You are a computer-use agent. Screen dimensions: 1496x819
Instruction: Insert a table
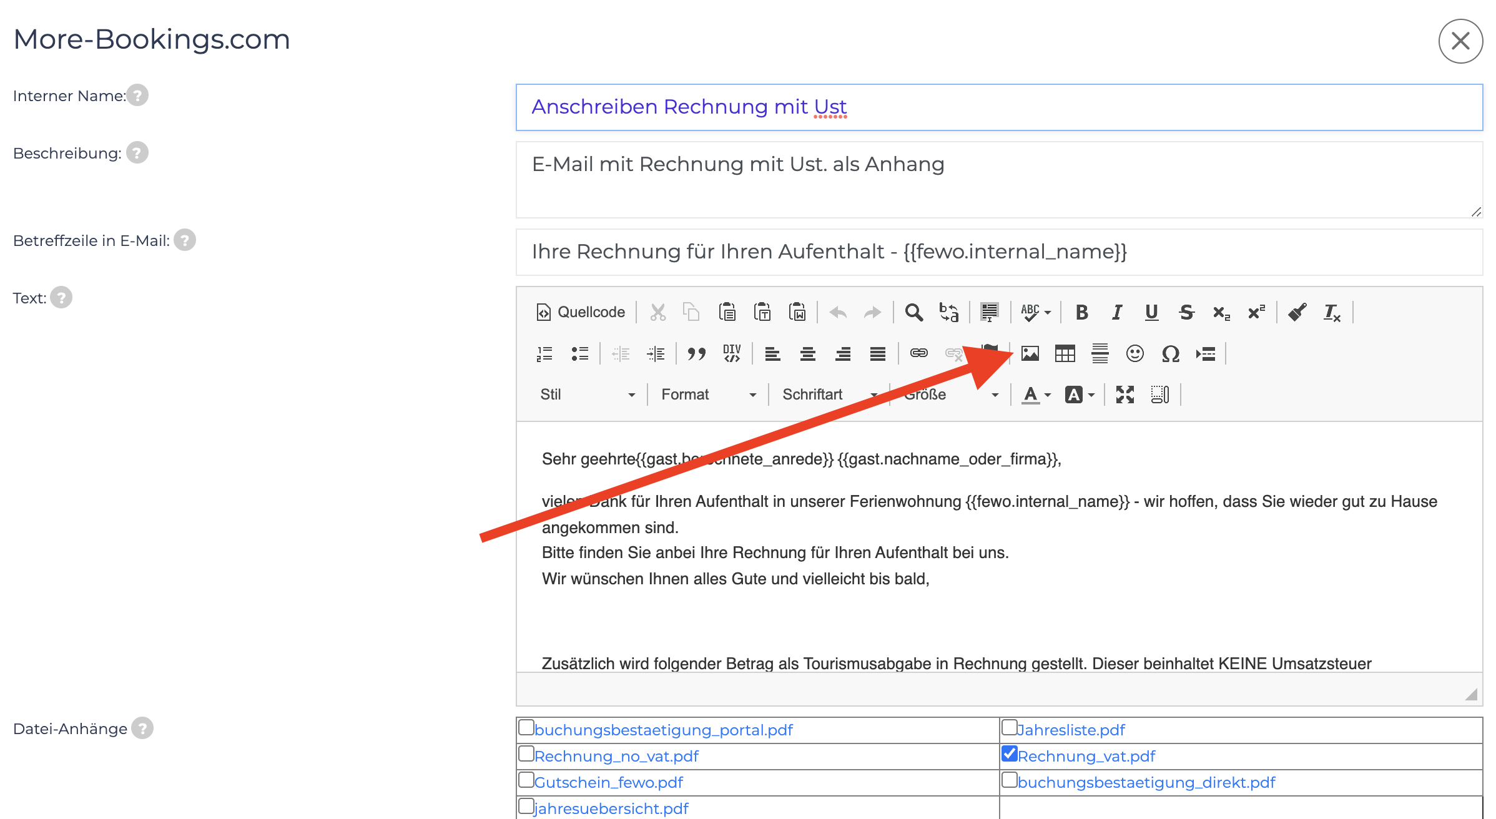click(x=1065, y=354)
